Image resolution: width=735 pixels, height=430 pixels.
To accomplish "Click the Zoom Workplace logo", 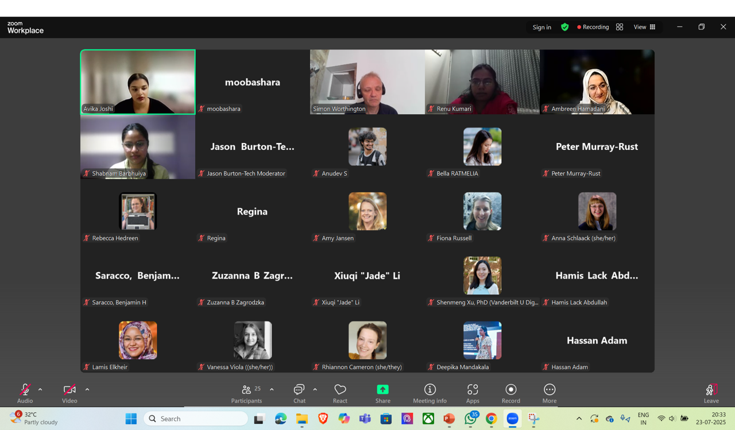I will pyautogui.click(x=25, y=28).
